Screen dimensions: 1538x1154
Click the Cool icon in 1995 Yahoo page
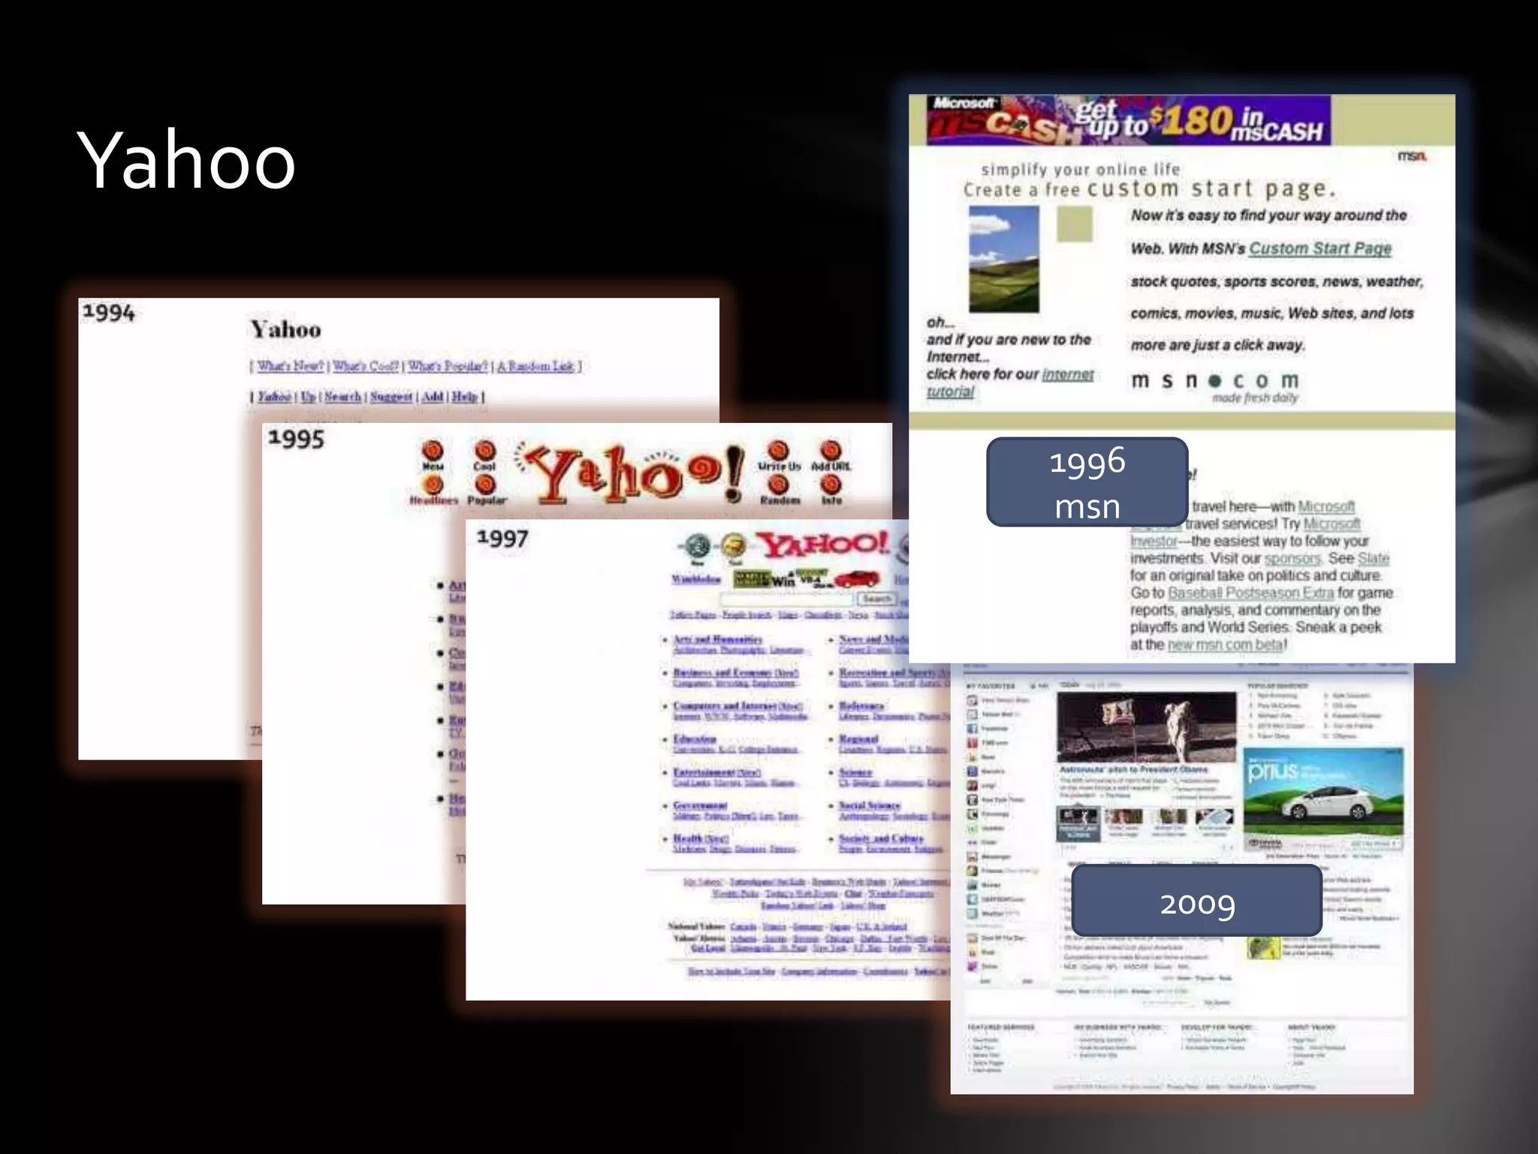coord(485,455)
